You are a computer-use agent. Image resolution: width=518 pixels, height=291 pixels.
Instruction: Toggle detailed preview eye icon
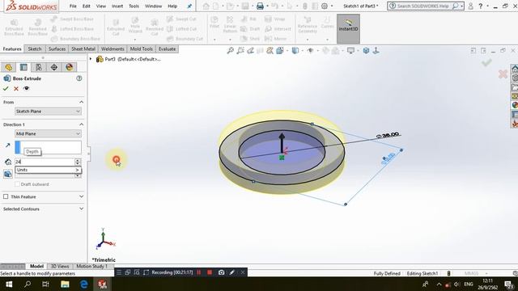pos(27,88)
